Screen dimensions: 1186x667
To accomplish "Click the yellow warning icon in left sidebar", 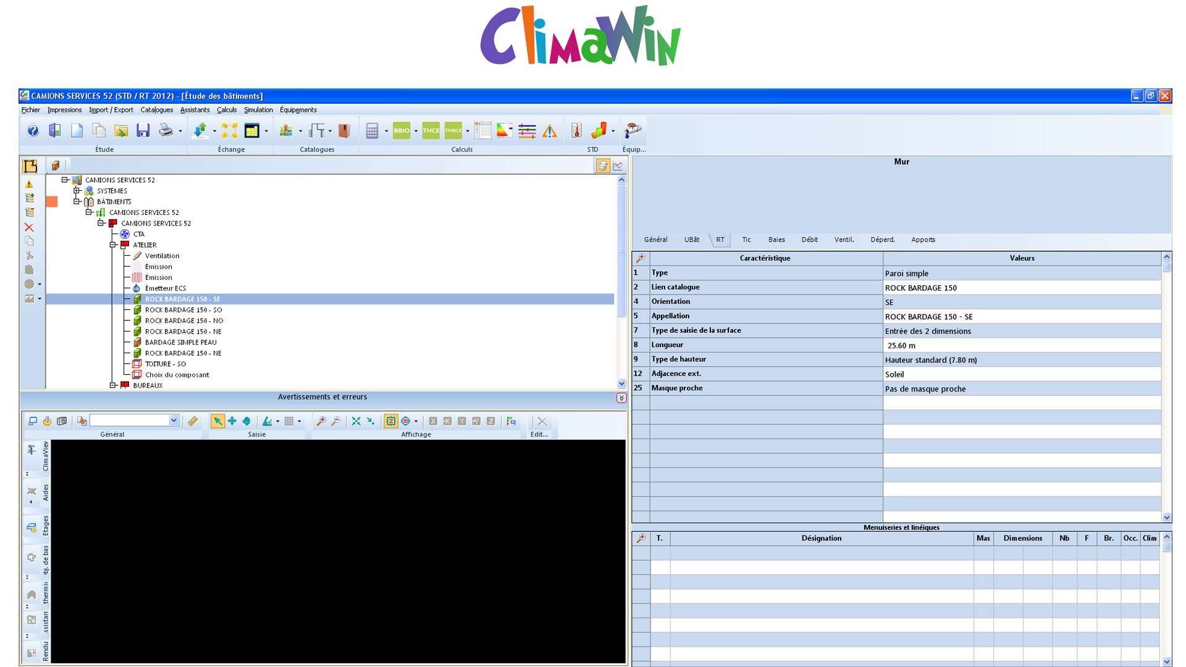I will (29, 184).
